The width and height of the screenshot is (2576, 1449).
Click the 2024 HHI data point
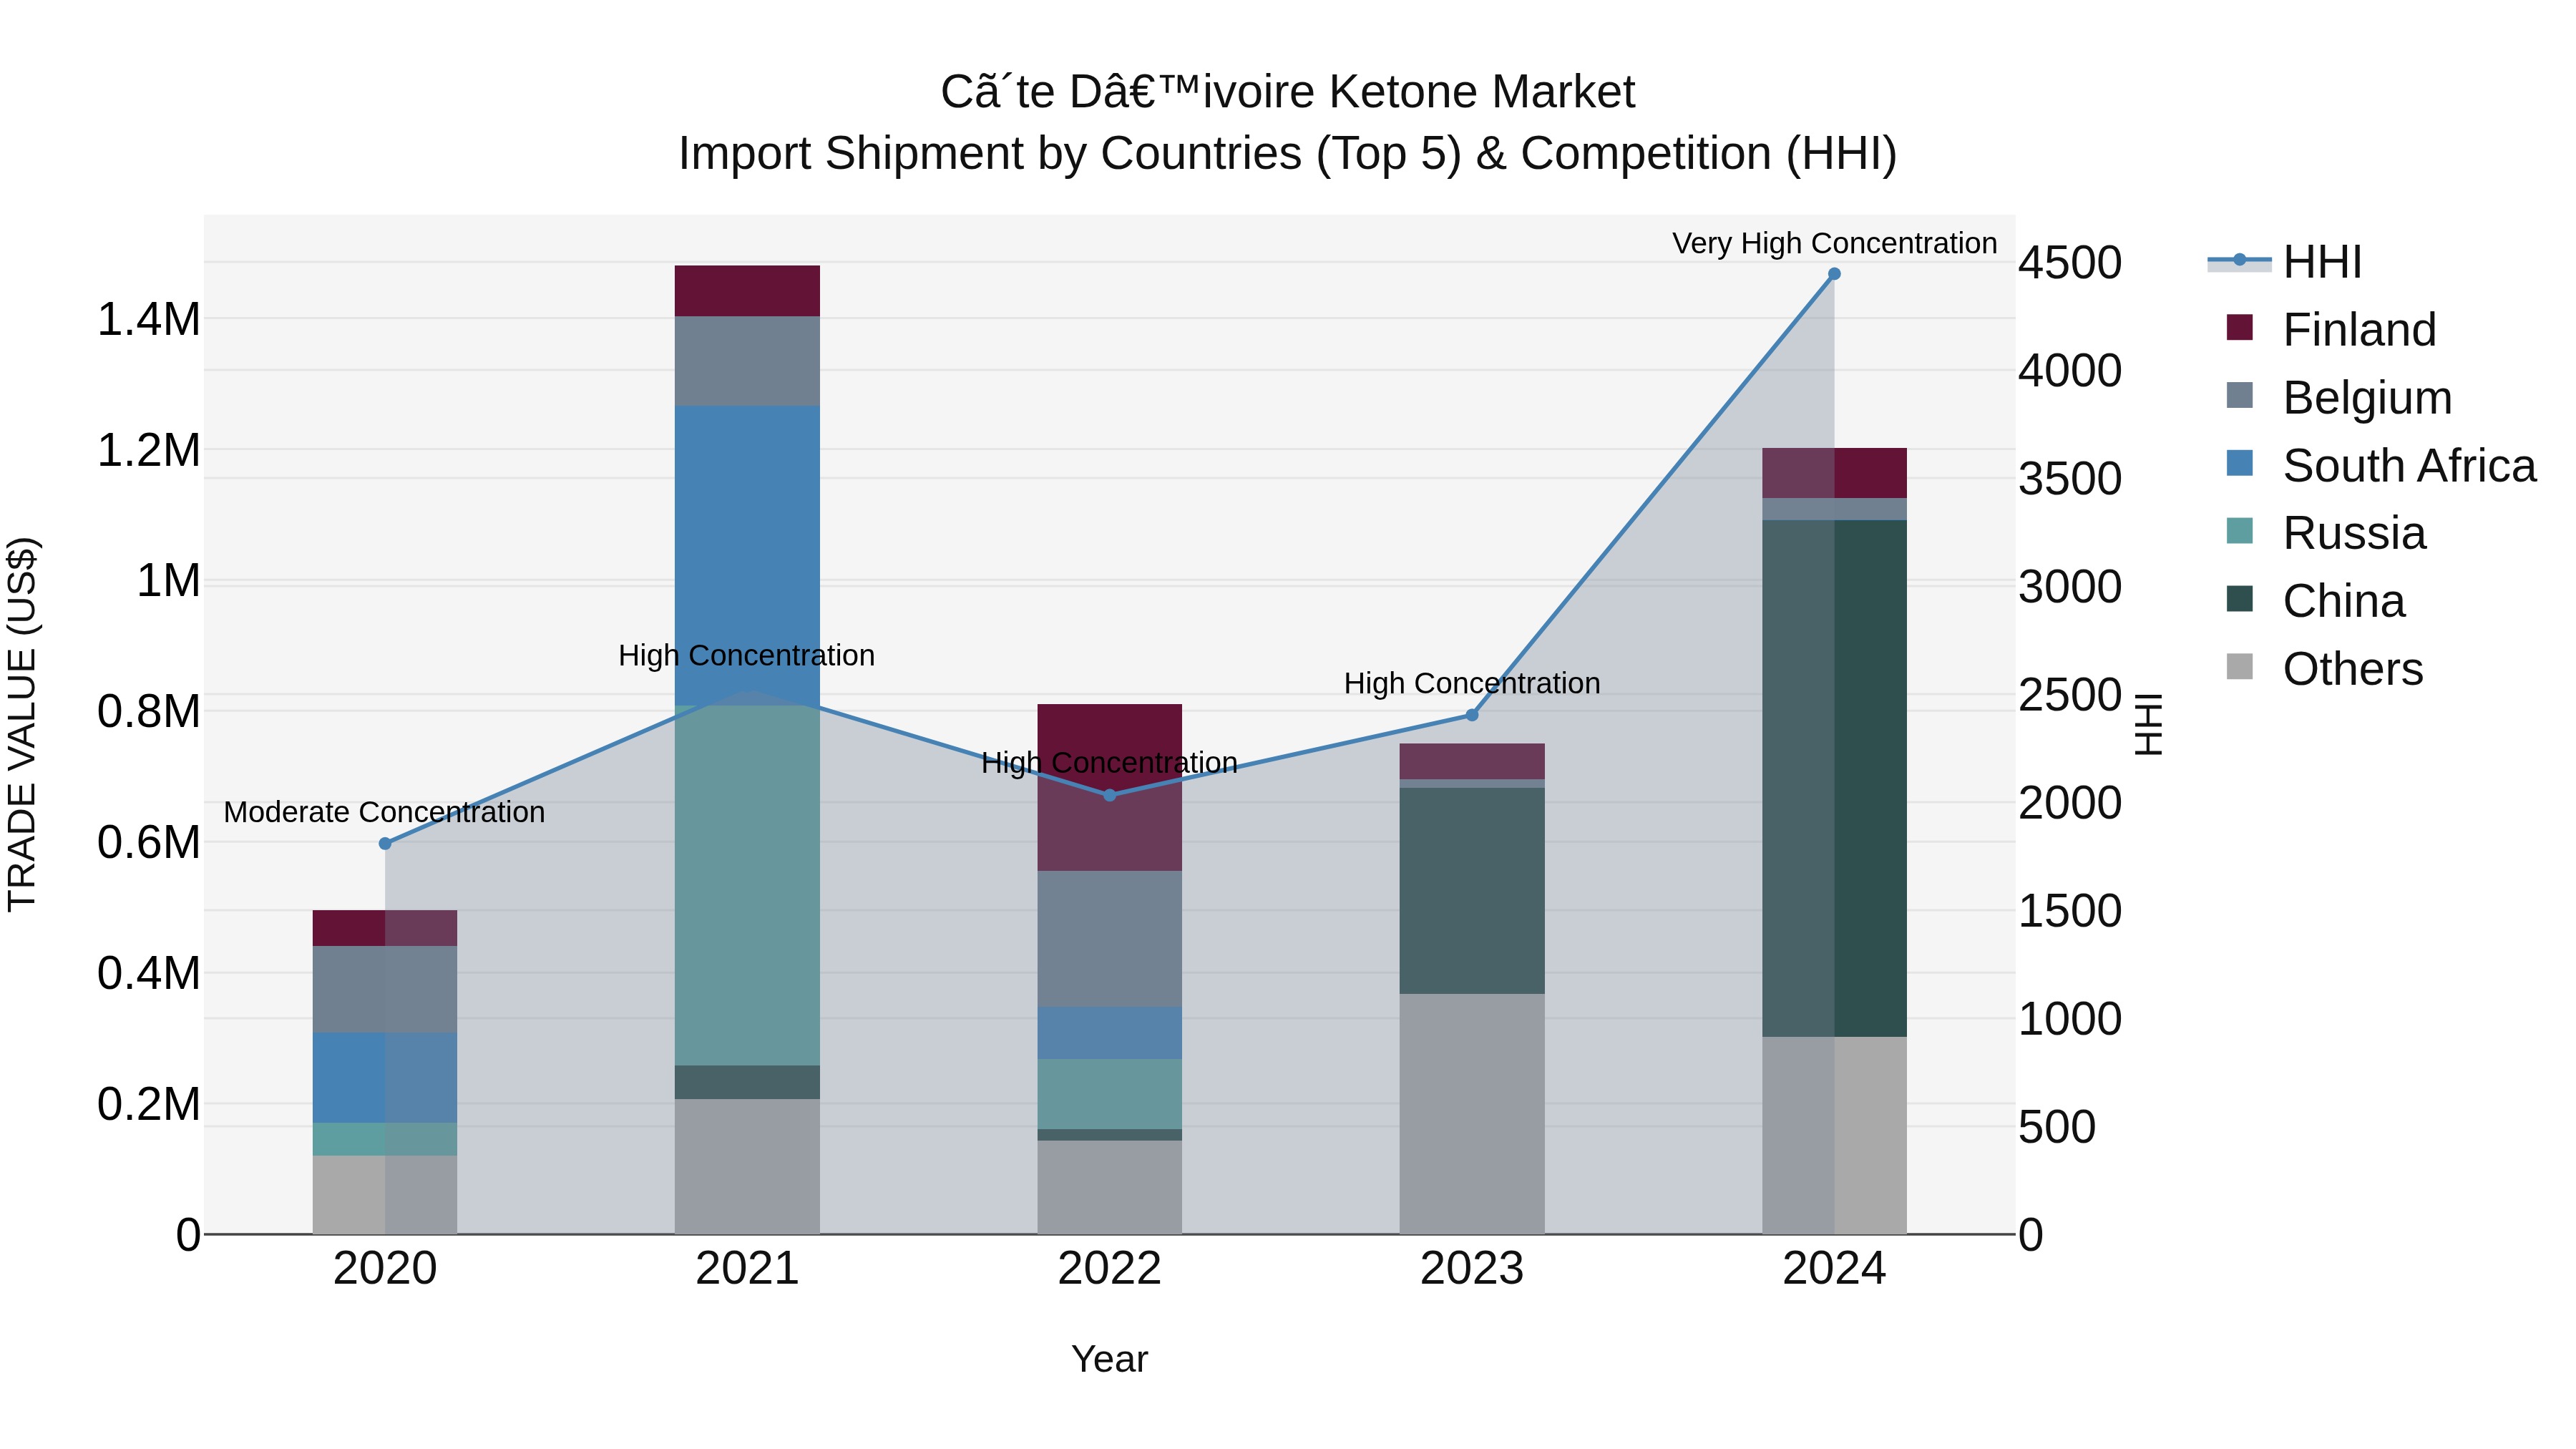pyautogui.click(x=1834, y=274)
